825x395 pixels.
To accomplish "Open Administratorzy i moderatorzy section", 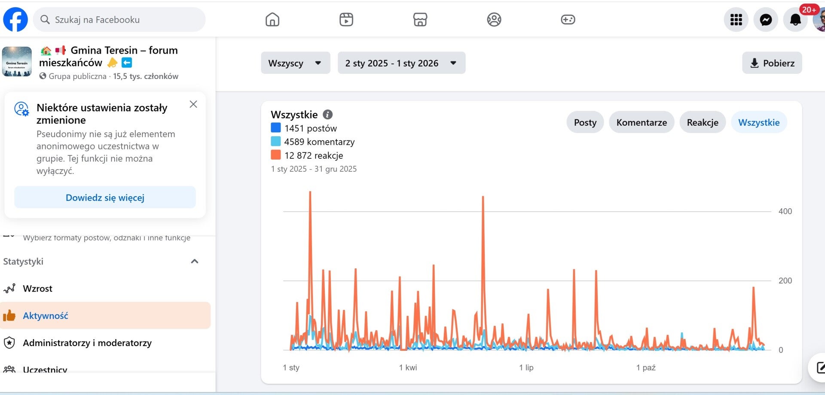I will tap(87, 343).
